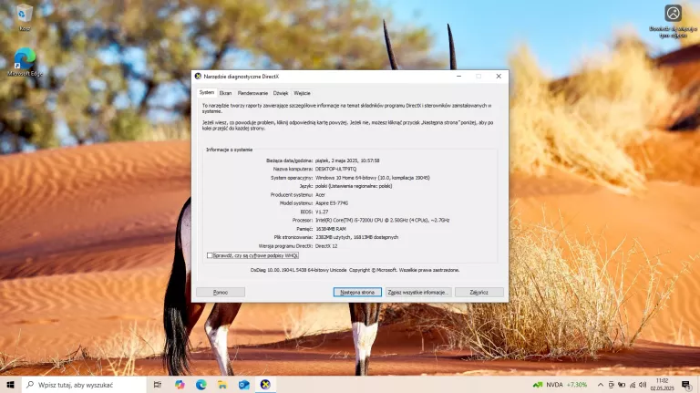700x393 pixels.
Task: Click the manufacturer value 'Acer'
Action: pyautogui.click(x=321, y=195)
